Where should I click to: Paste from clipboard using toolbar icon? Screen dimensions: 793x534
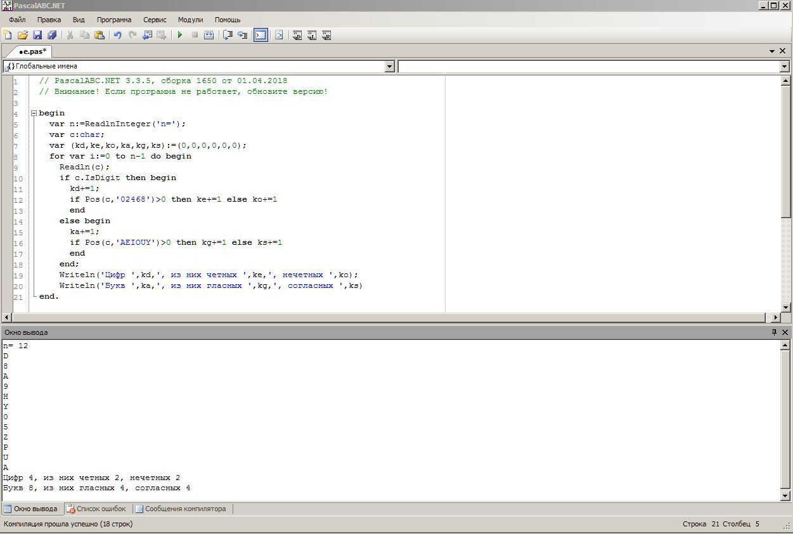(x=100, y=36)
